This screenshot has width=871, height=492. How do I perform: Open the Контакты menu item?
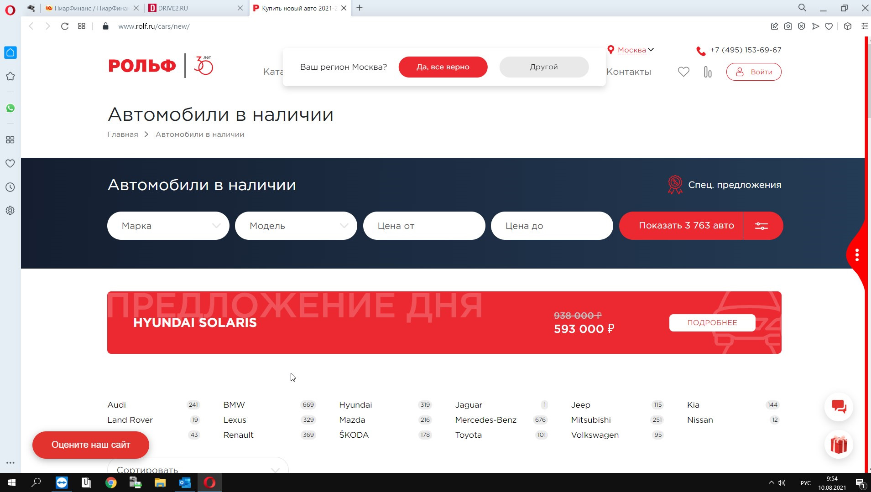(629, 72)
